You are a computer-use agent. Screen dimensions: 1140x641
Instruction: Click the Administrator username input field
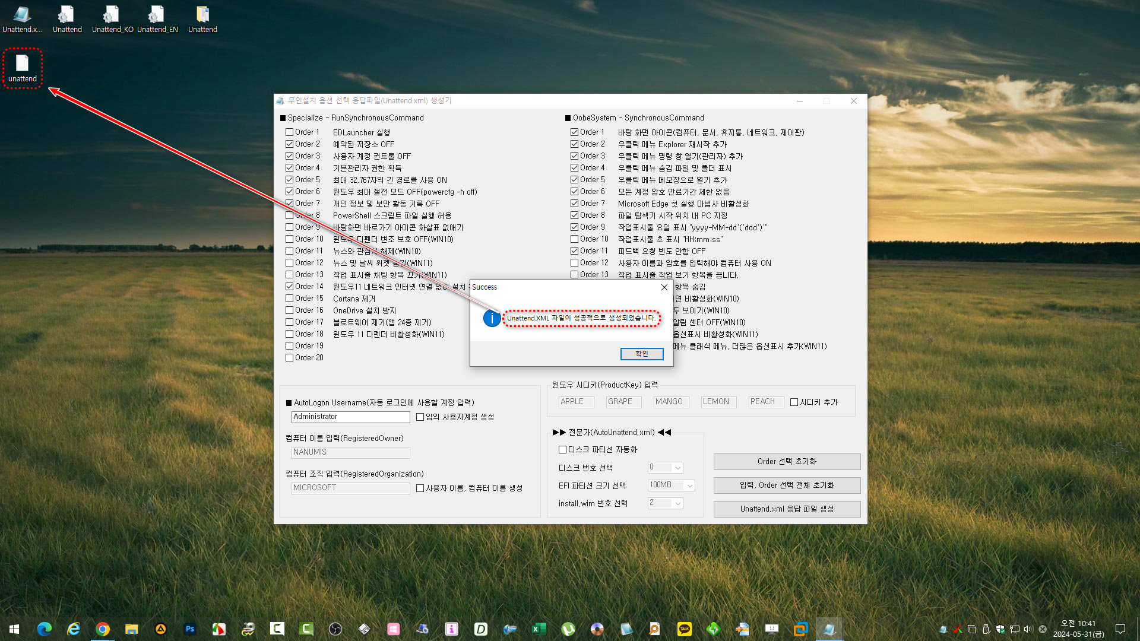point(350,417)
